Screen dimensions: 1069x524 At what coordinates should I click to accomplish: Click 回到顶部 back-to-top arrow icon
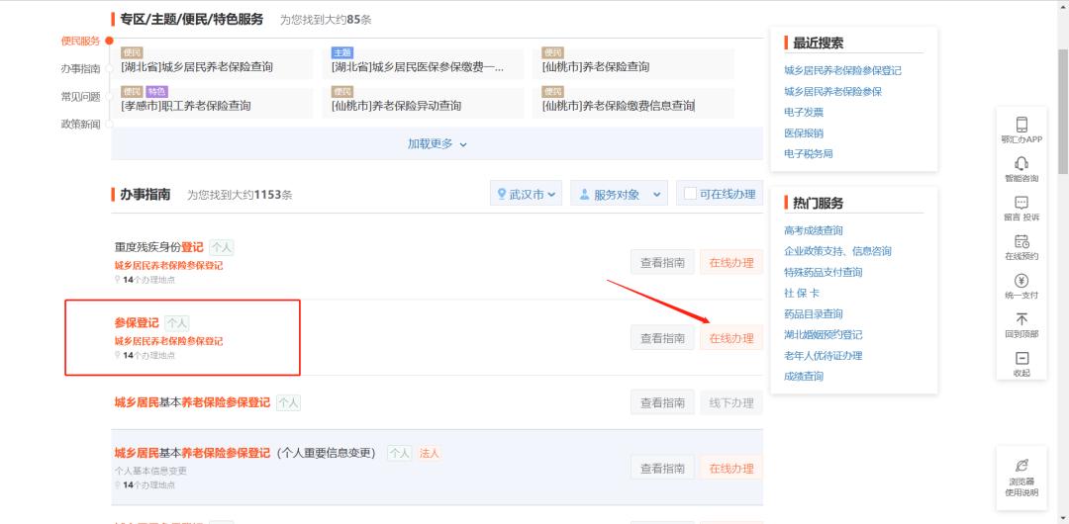click(1021, 319)
